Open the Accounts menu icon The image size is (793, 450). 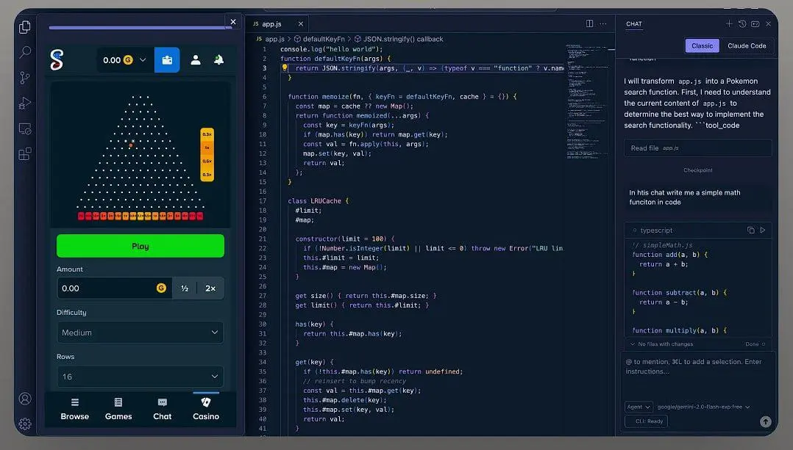pyautogui.click(x=25, y=399)
